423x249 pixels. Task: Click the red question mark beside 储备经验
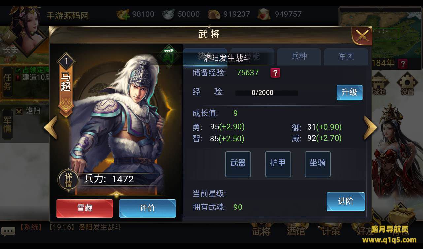[x=275, y=73]
